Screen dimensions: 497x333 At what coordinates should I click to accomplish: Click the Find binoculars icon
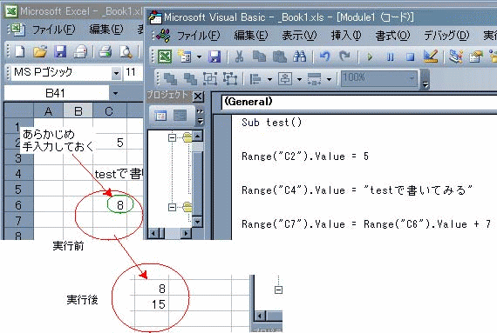pyautogui.click(x=300, y=57)
